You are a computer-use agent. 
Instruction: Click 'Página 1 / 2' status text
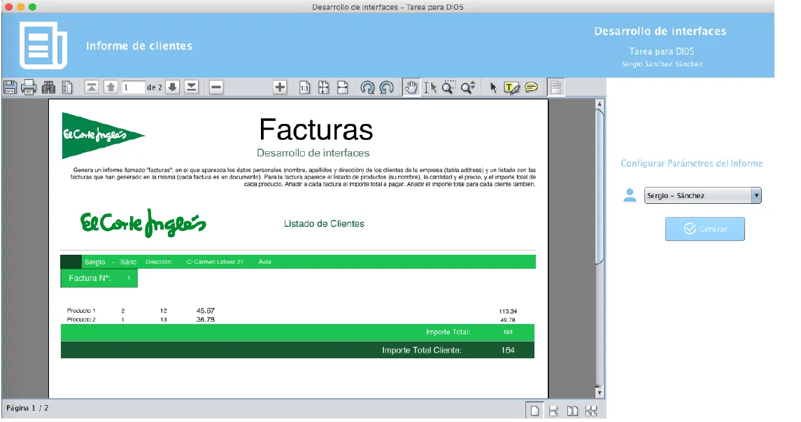(x=27, y=408)
